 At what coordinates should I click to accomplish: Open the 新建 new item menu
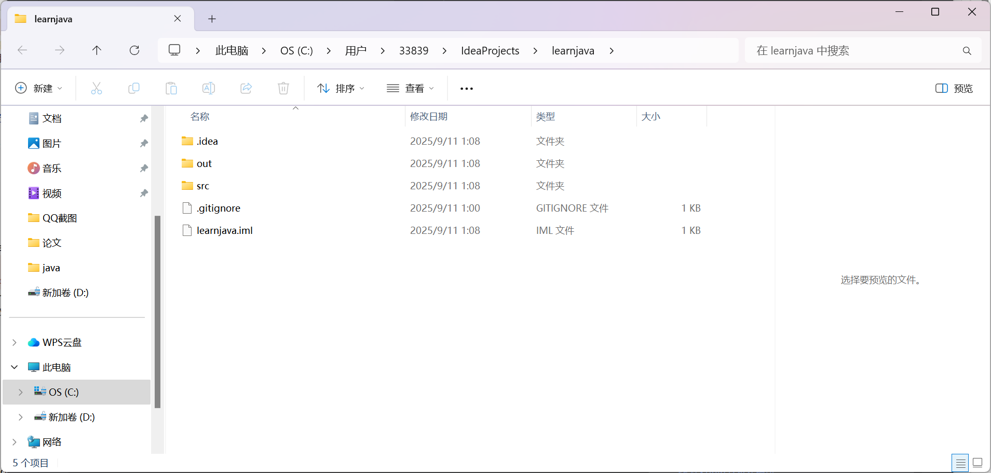click(38, 88)
